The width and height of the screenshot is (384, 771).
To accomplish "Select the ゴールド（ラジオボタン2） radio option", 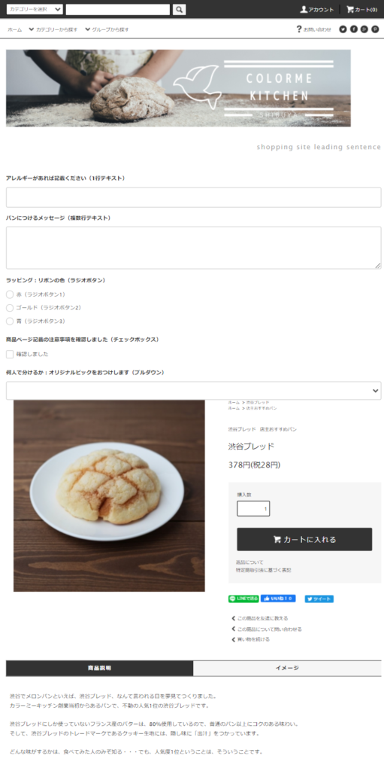I will point(10,308).
